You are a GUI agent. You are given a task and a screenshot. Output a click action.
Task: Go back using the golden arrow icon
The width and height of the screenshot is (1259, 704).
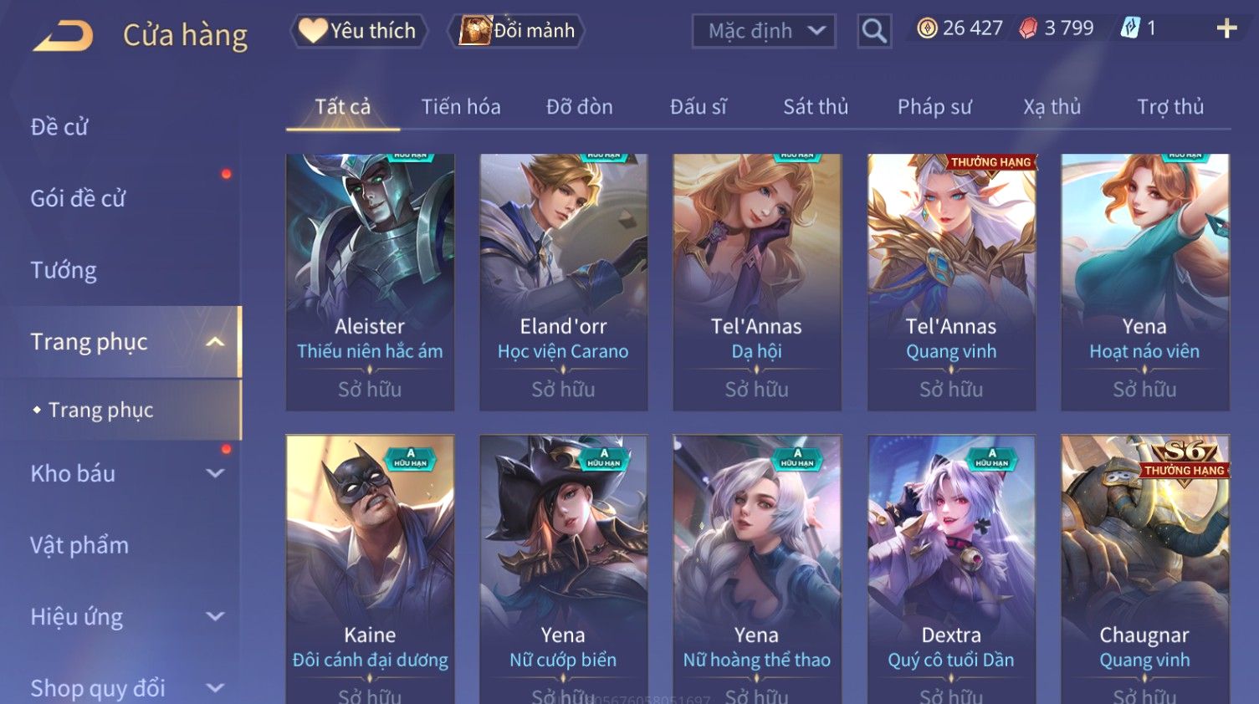pyautogui.click(x=63, y=36)
